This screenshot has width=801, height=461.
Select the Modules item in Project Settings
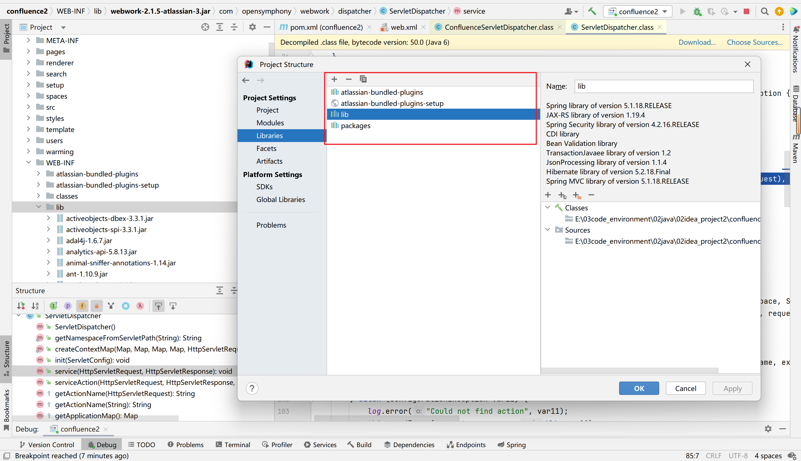click(x=270, y=123)
